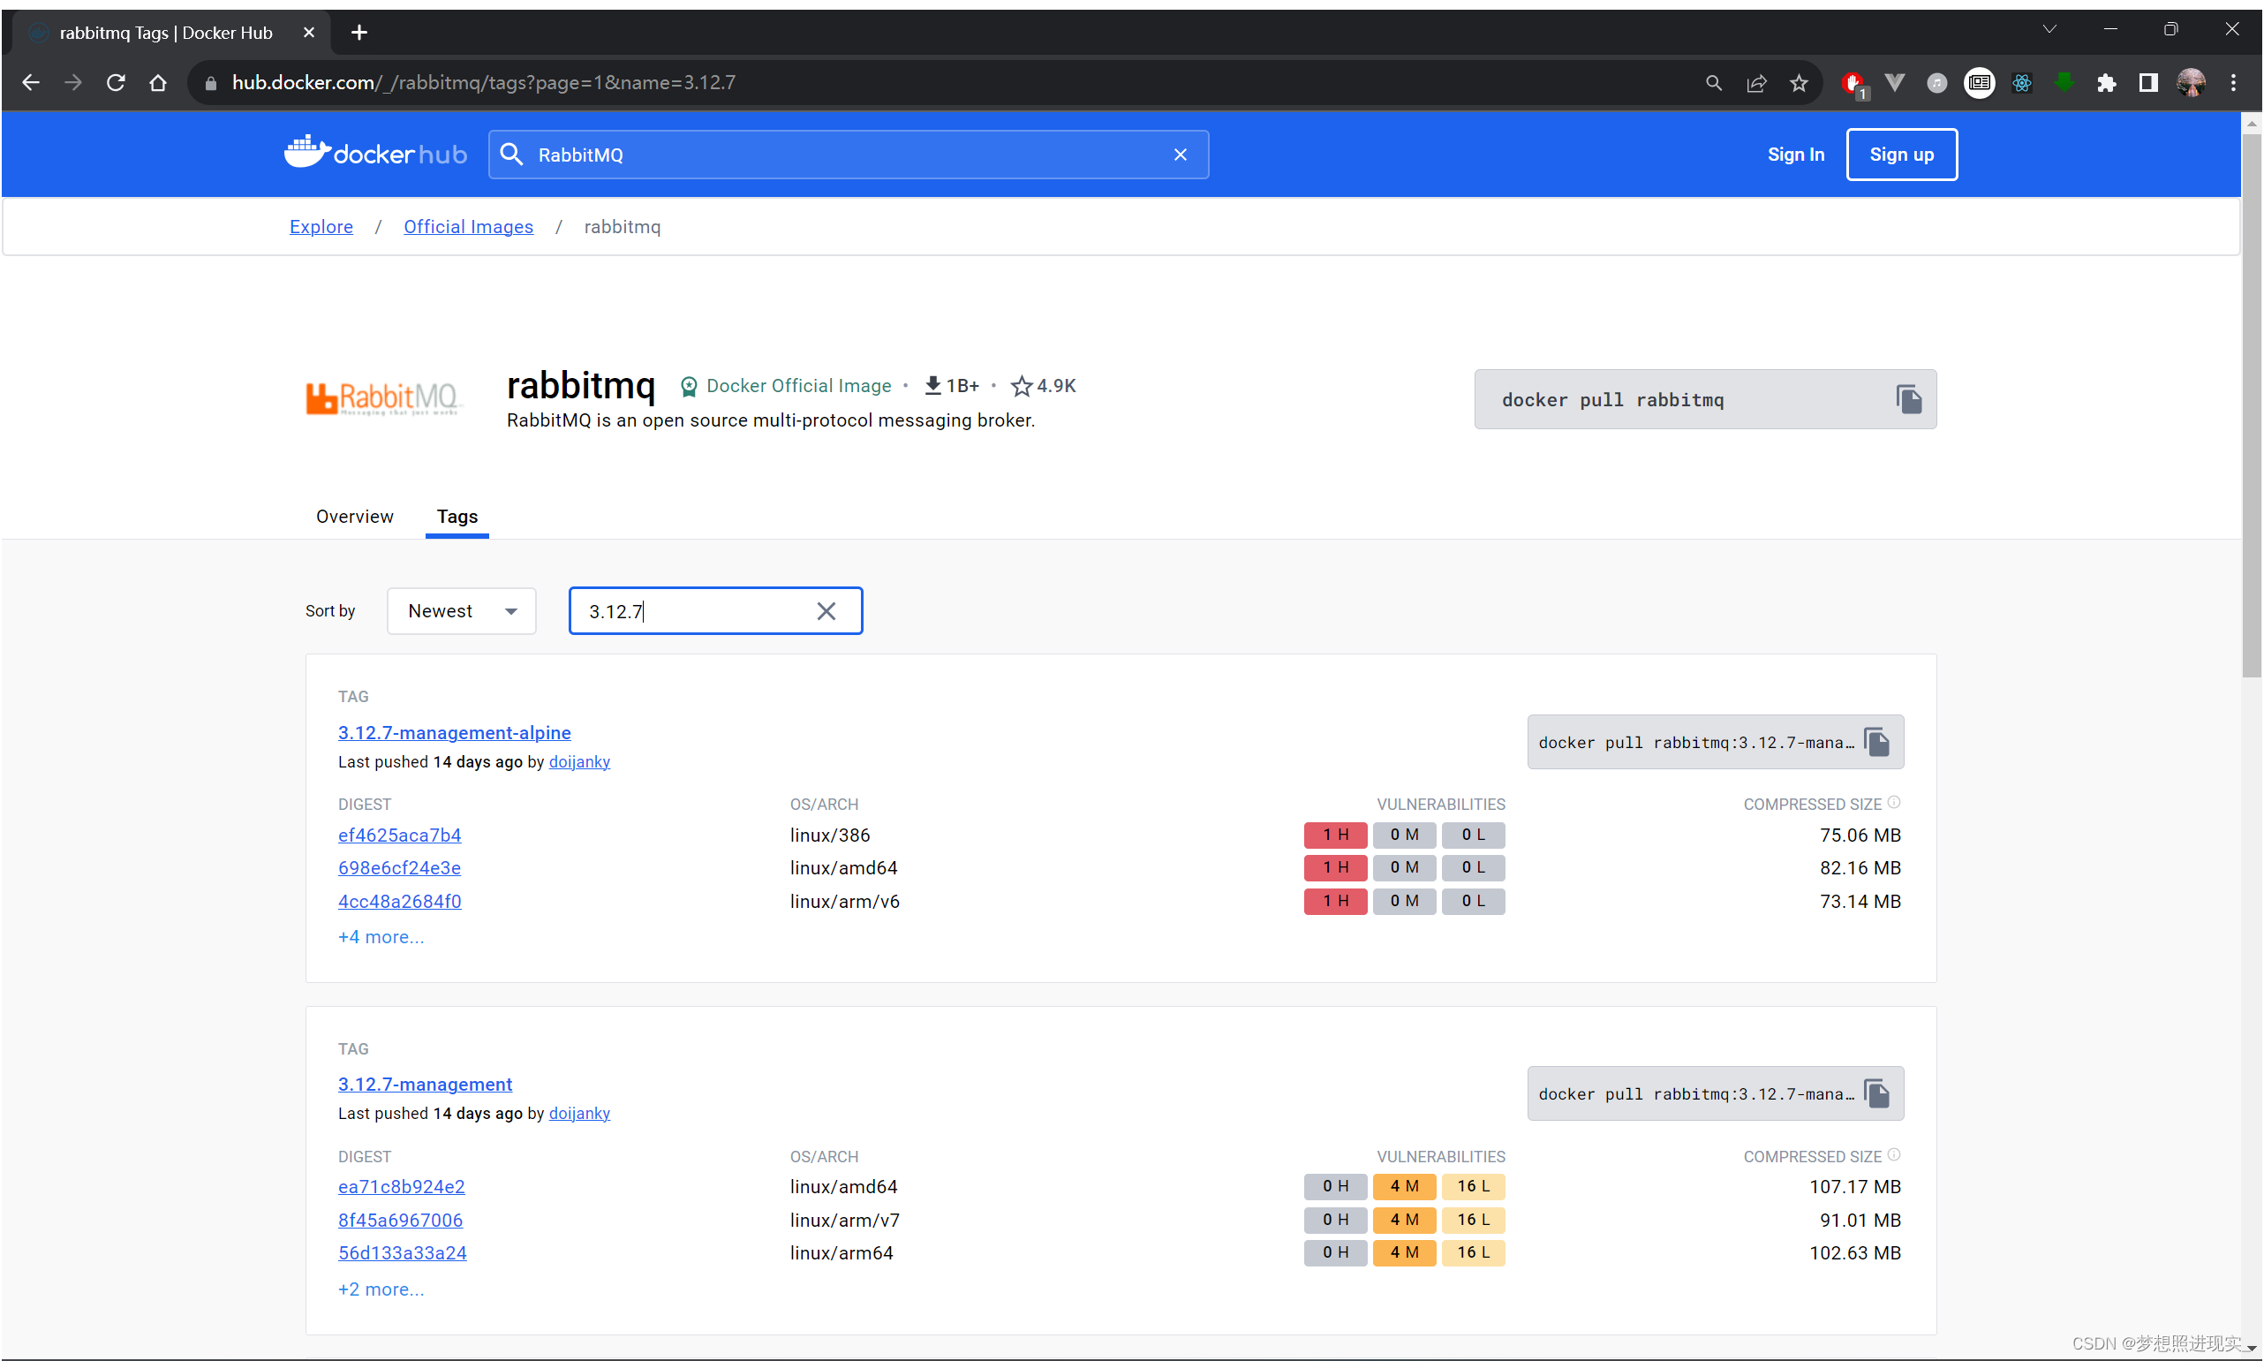Clear the RabbitMQ search field
Viewport: 2264px width, 1361px height.
point(1179,154)
